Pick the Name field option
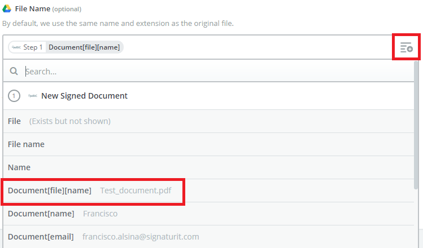Viewport: 423px width, 248px height. click(208, 167)
